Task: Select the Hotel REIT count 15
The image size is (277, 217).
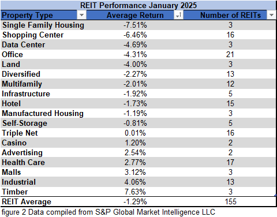Action: coord(230,104)
